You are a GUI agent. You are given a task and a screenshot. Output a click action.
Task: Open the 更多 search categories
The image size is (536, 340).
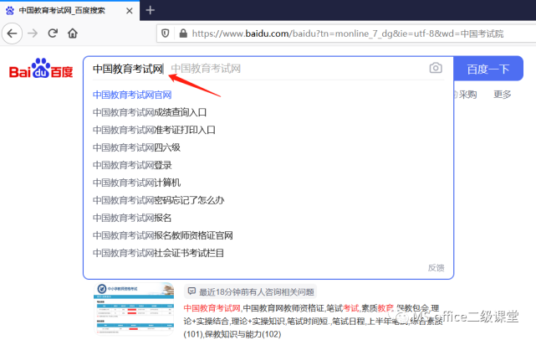coord(503,95)
